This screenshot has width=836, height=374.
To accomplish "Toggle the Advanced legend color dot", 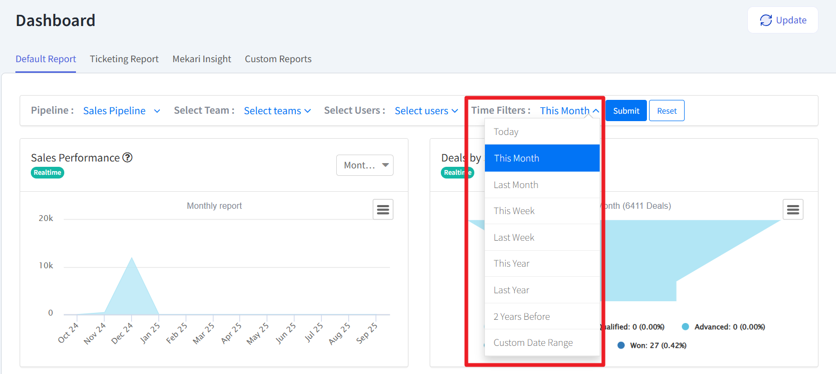I will coord(685,327).
